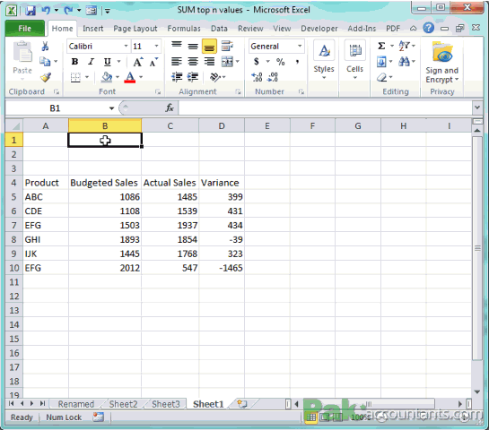Insert a new worksheet
Image resolution: width=489 pixels, height=430 pixels.
242,404
